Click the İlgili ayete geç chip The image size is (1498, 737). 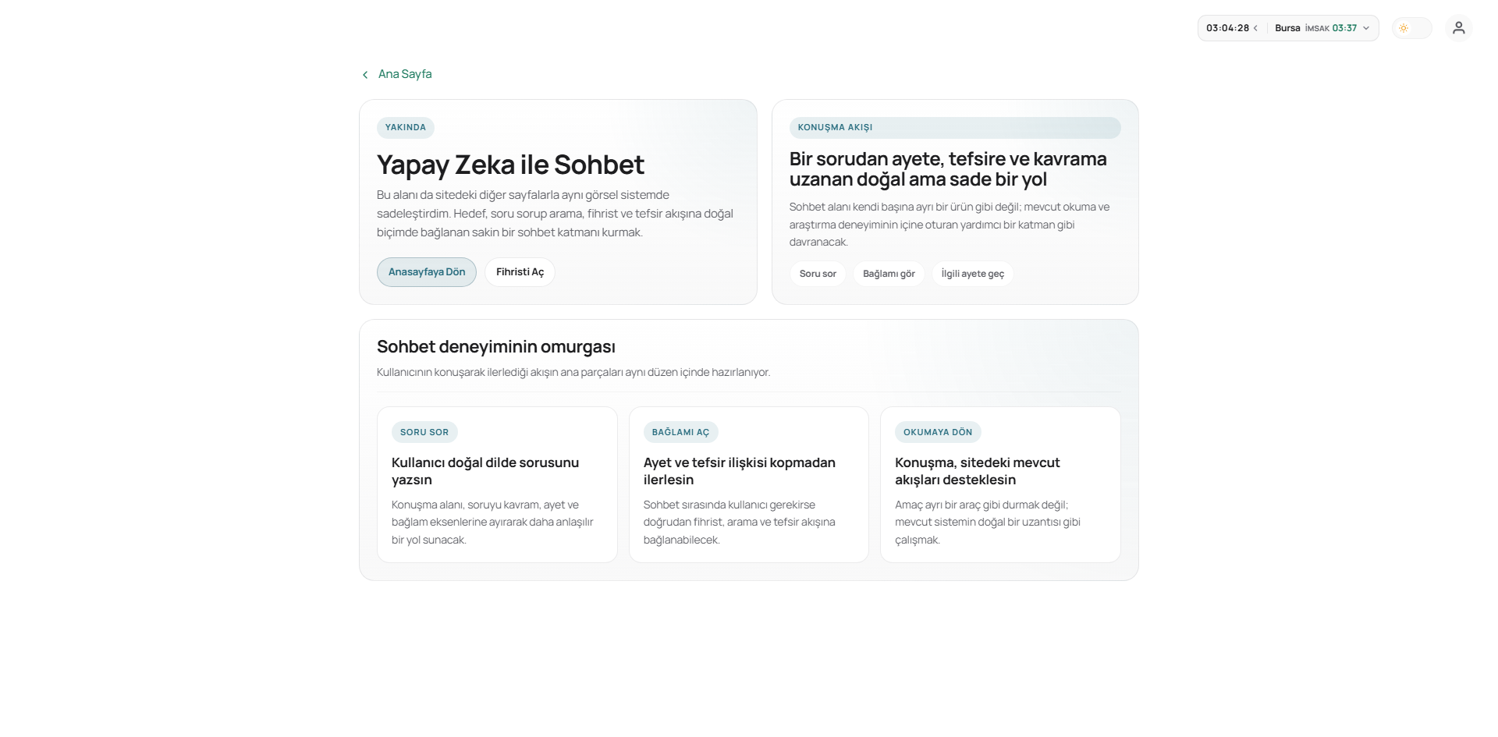[972, 274]
